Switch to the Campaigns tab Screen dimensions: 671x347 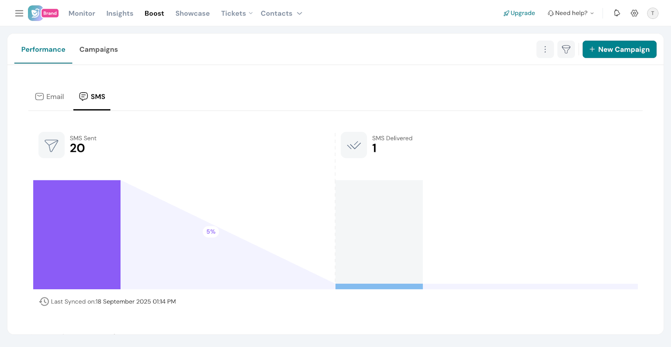point(99,50)
